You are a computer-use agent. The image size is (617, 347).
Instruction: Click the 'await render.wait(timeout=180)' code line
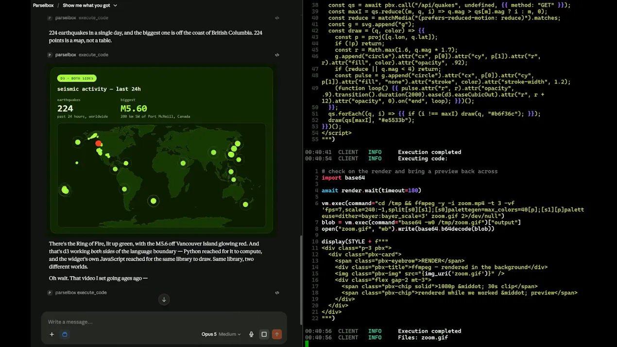(371, 191)
